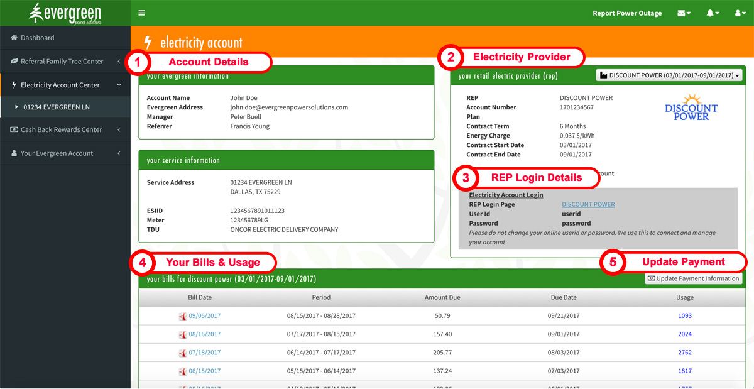Select 01234 EVERGREEN LN address item
Image resolution: width=754 pixels, height=389 pixels.
(x=57, y=107)
